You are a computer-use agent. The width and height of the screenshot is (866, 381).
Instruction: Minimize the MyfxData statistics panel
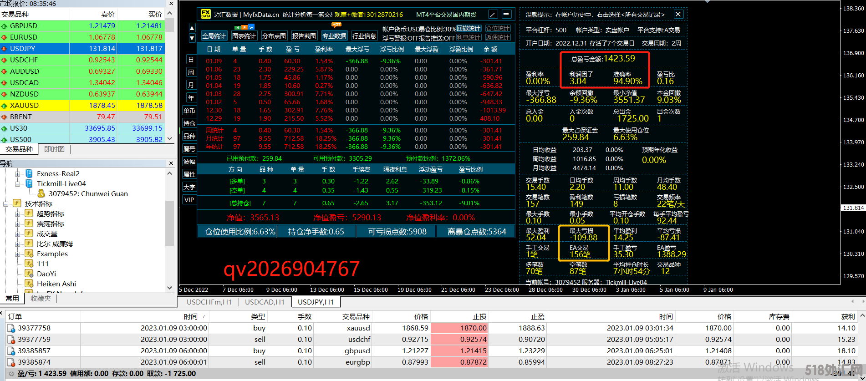(506, 15)
